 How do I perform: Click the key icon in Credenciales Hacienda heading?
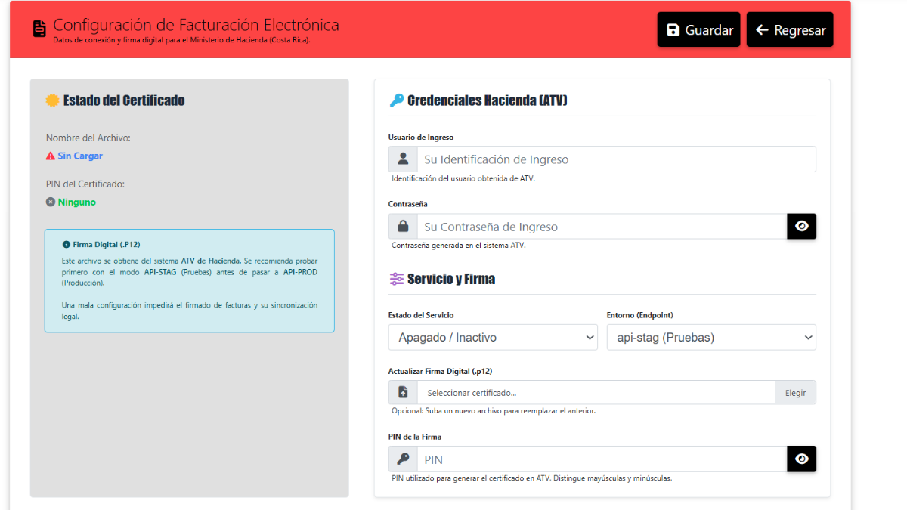[x=396, y=100]
